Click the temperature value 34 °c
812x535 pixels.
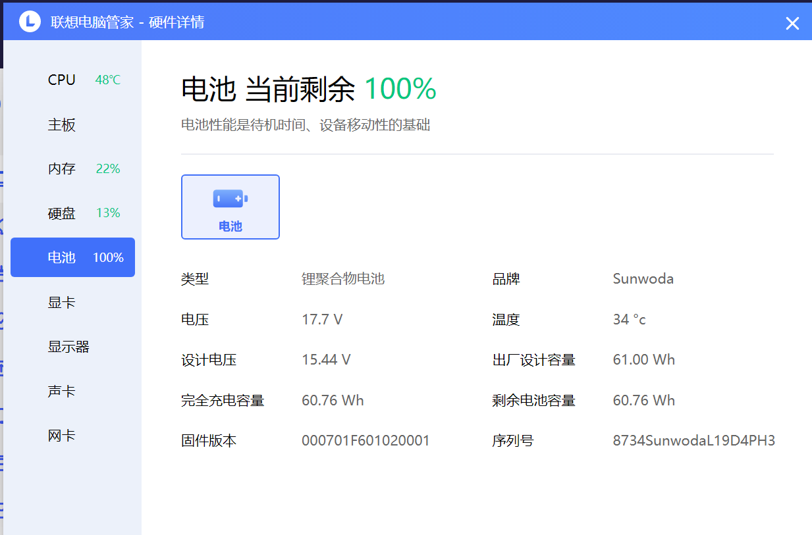point(630,319)
